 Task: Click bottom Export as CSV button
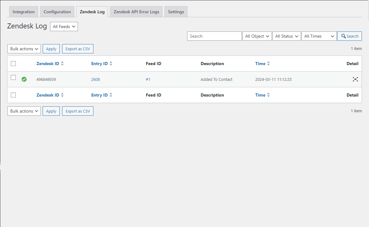click(78, 111)
